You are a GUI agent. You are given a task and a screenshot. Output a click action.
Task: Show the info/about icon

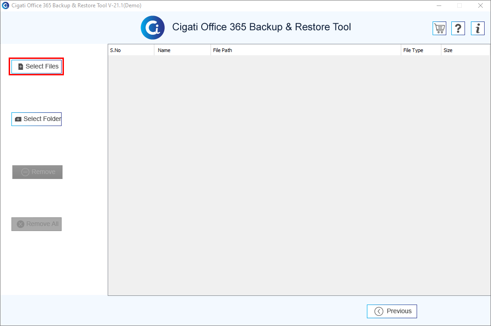coord(477,28)
